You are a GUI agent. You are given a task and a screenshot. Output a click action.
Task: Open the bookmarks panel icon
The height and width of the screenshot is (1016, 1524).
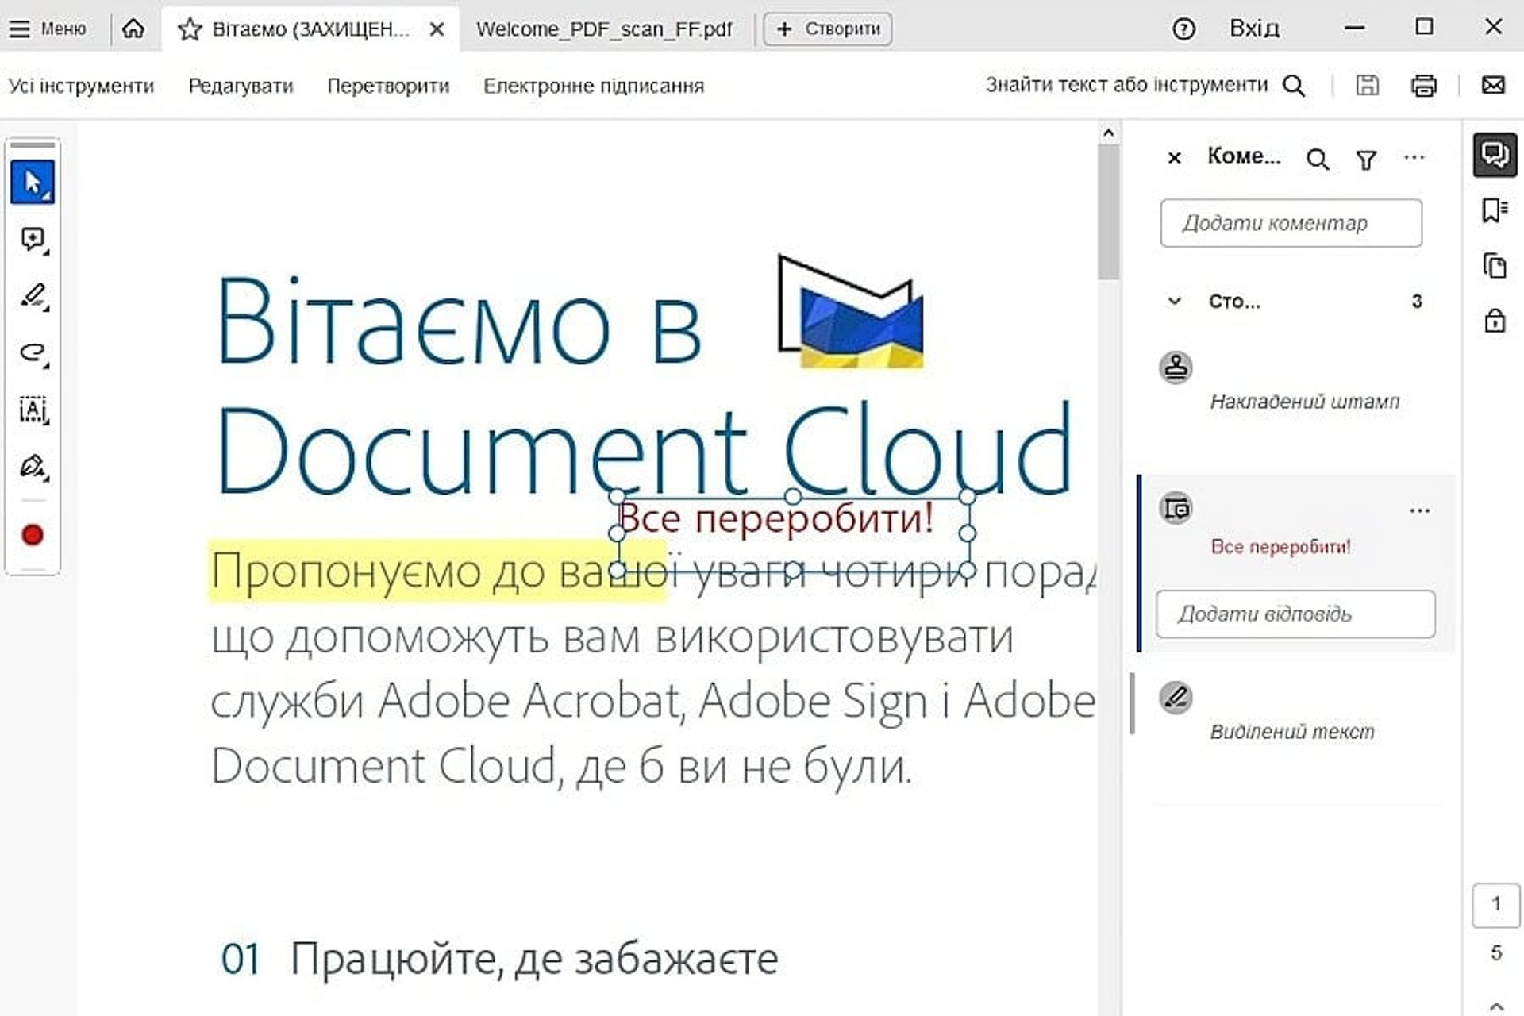[1495, 210]
